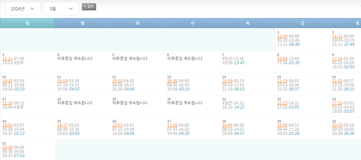Click '17:34-02:39' on March 8

(288, 63)
